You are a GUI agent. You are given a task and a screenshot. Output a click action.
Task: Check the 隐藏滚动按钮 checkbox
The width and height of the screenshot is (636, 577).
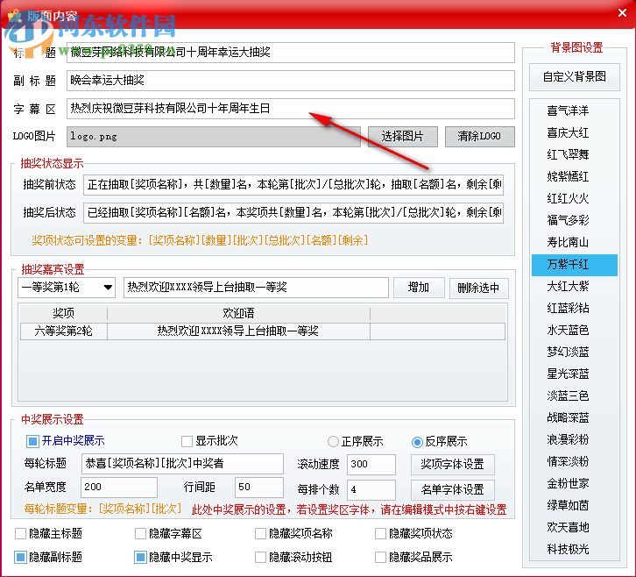coord(260,557)
